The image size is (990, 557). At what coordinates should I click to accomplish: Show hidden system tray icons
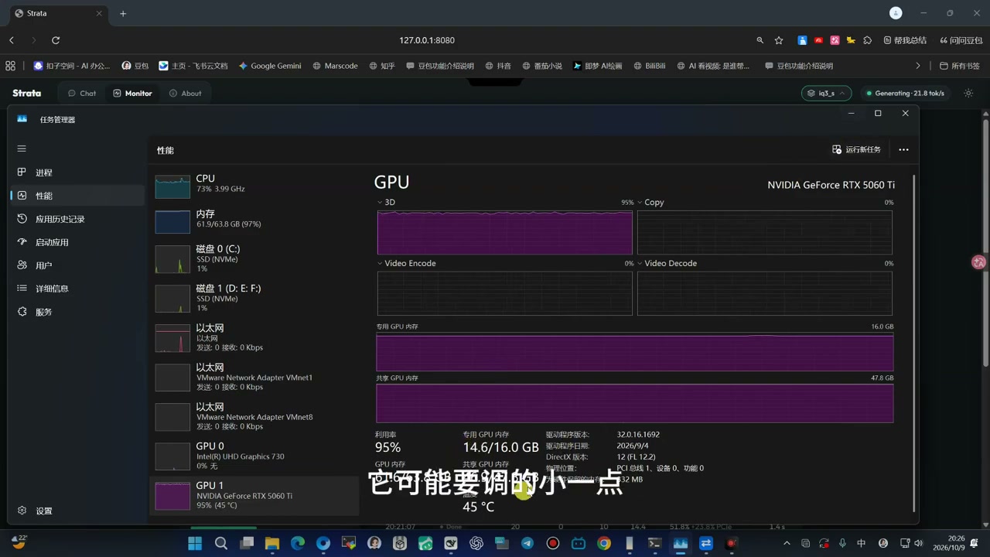pos(787,543)
